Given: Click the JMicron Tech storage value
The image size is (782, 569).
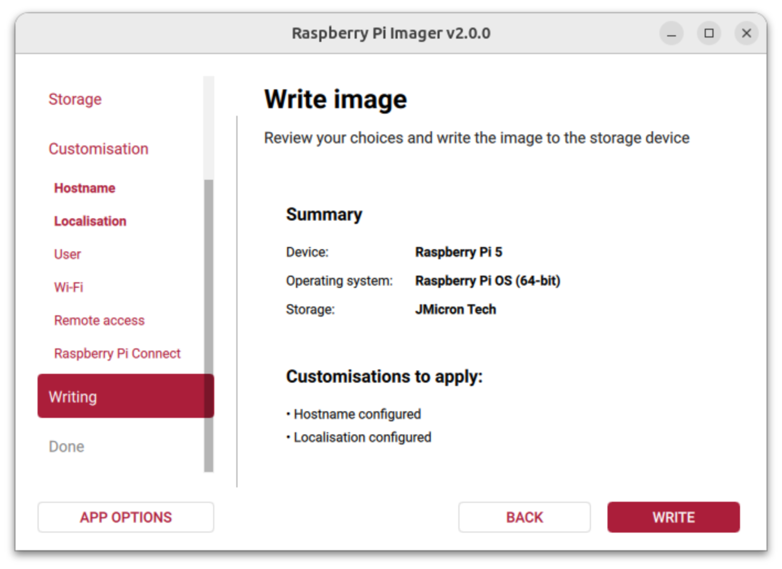Looking at the screenshot, I should click(456, 309).
